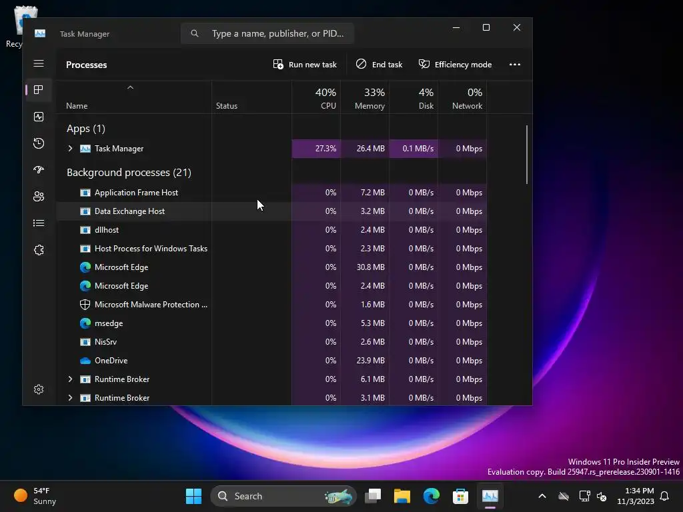Click the Apps (1) group header
Viewport: 683px width, 512px height.
pyautogui.click(x=86, y=129)
